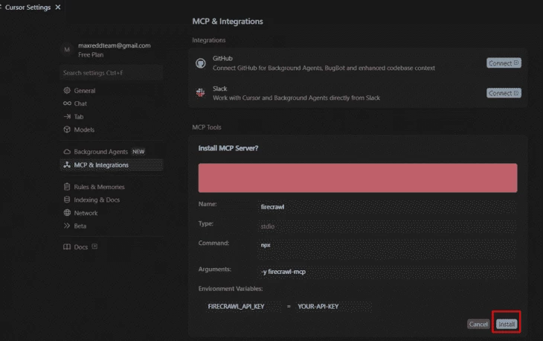Viewport: 543px width, 341px height.
Task: Click the Background Agents cloud icon
Action: (x=67, y=152)
